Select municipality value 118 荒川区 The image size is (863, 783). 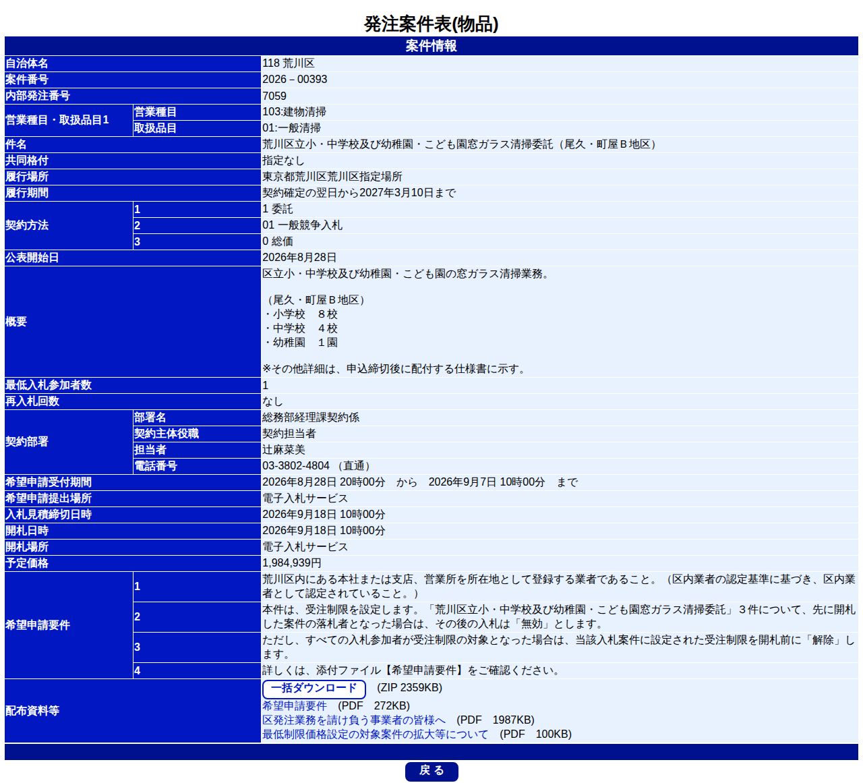pos(289,63)
